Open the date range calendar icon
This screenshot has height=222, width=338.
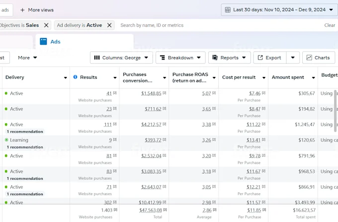(x=228, y=10)
